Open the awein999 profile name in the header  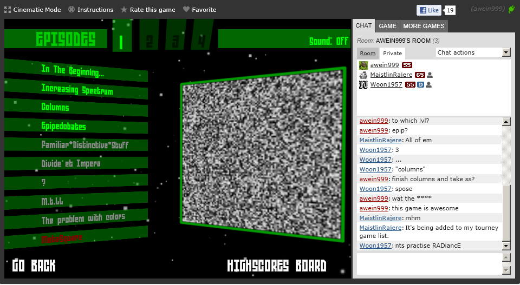click(x=488, y=9)
